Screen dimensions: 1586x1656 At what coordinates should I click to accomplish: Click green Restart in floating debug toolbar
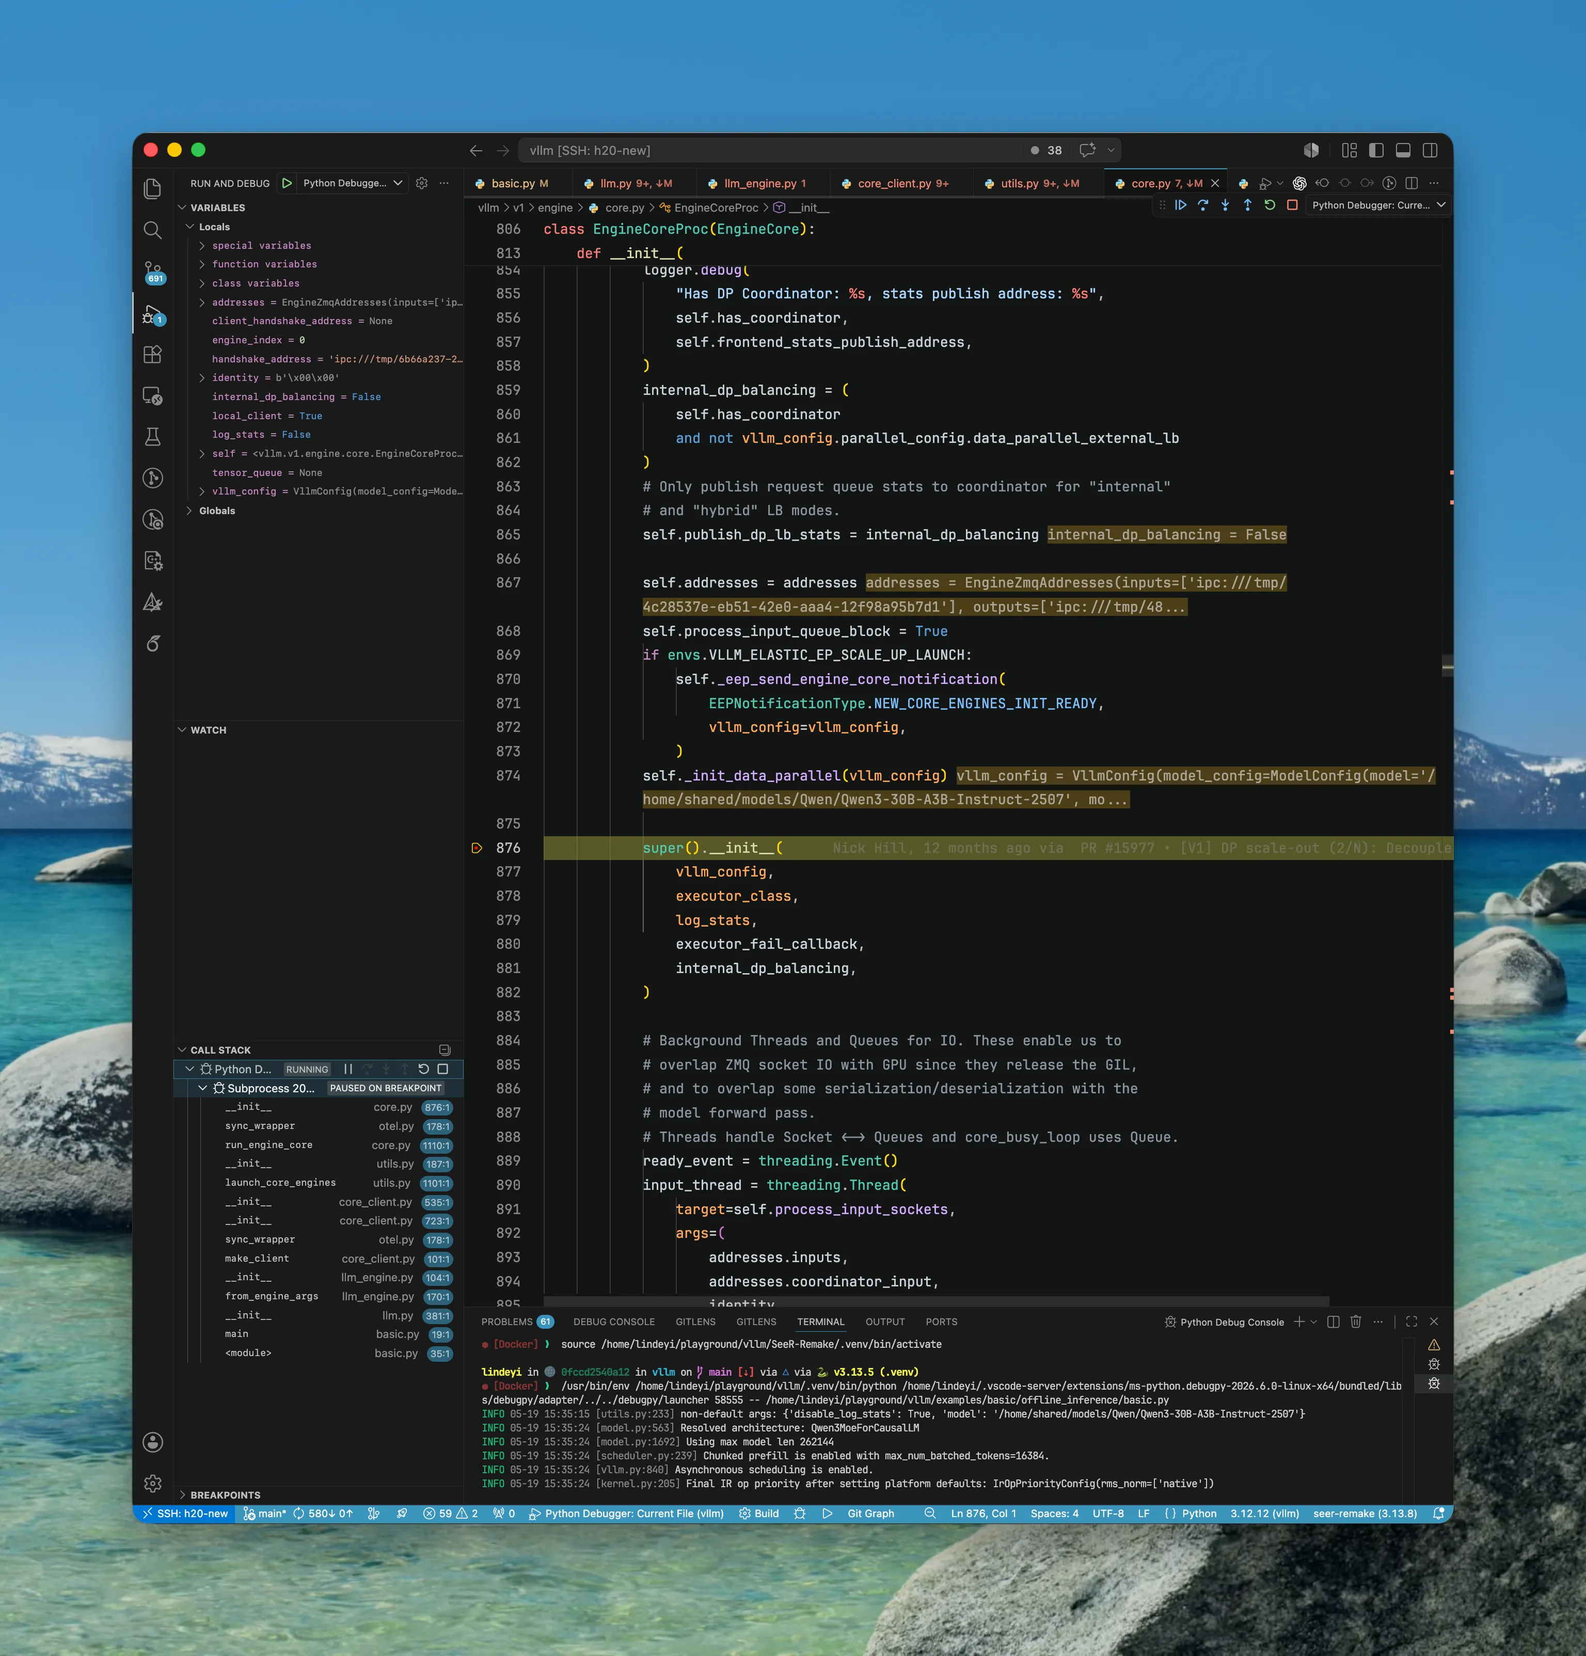(1269, 205)
